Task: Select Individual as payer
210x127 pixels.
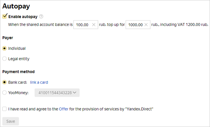Action: click(5, 48)
